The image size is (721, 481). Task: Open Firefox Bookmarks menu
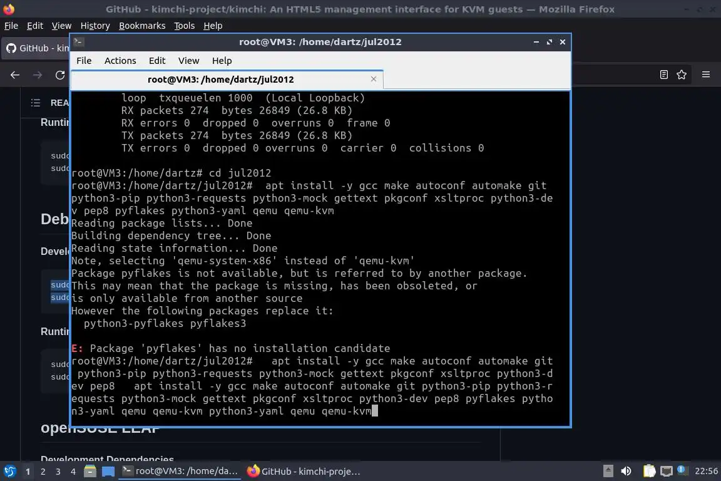click(x=142, y=26)
